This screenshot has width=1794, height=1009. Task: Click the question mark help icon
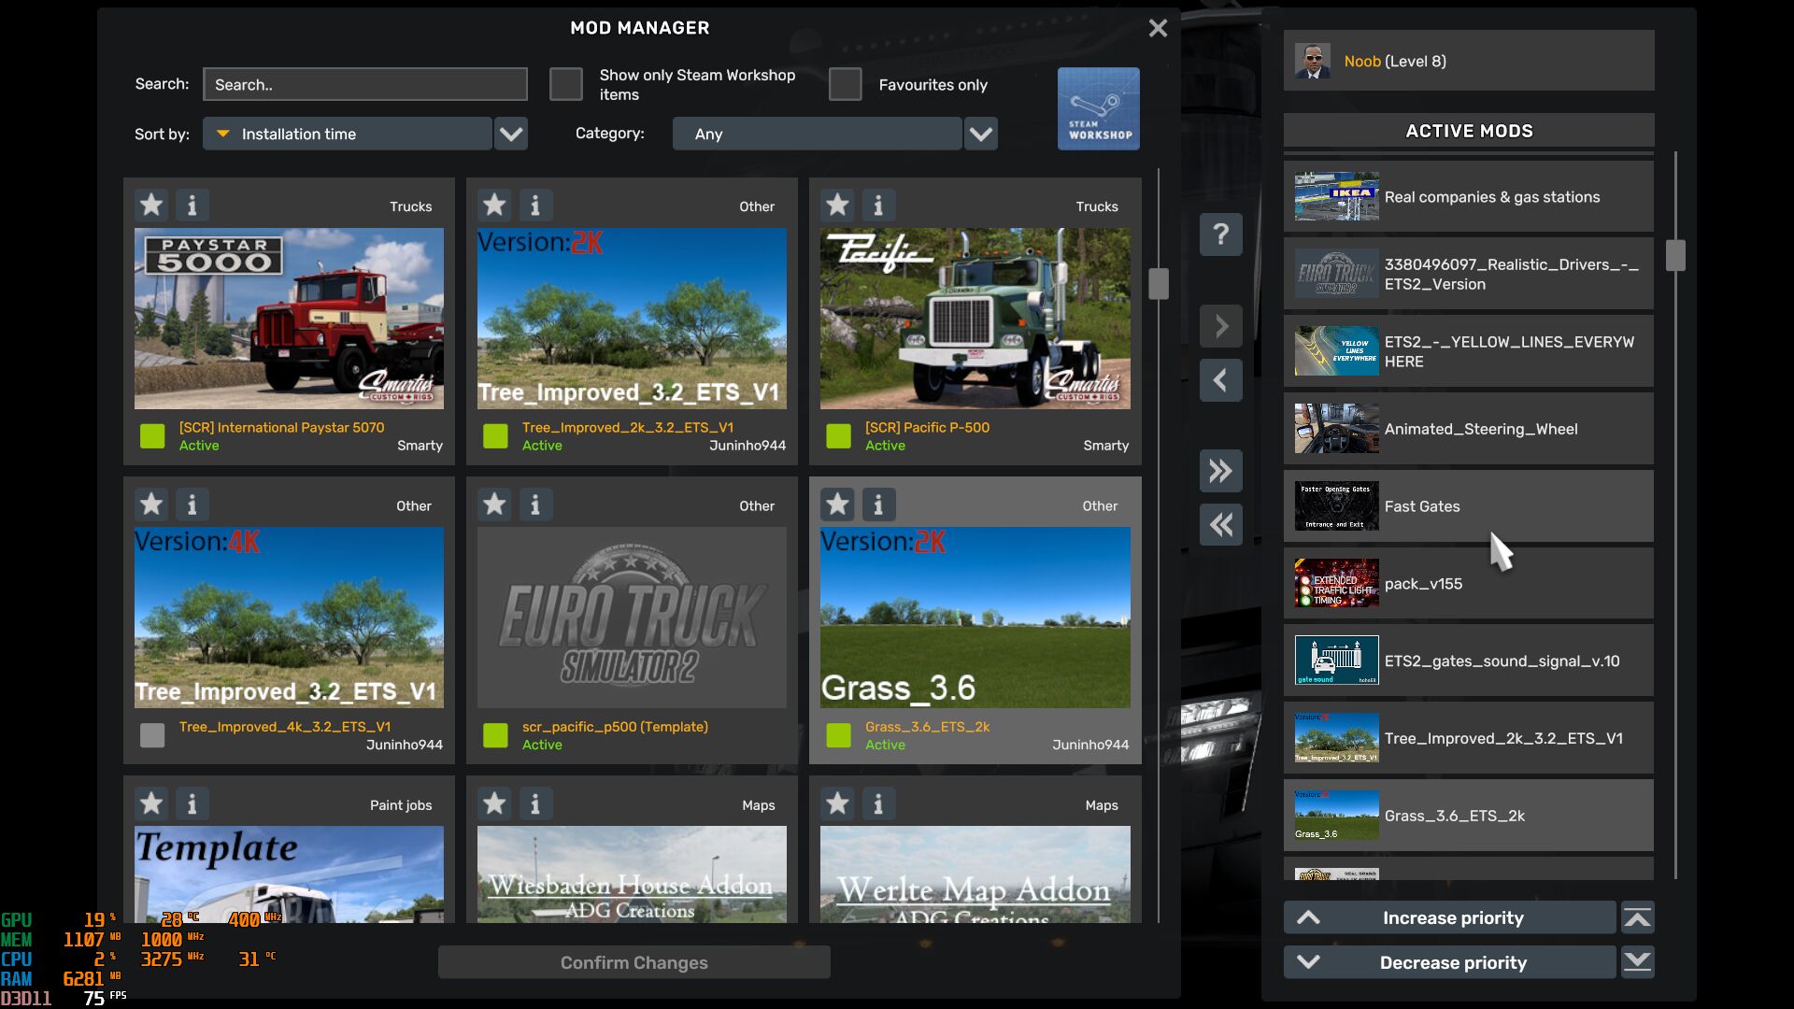(x=1220, y=234)
